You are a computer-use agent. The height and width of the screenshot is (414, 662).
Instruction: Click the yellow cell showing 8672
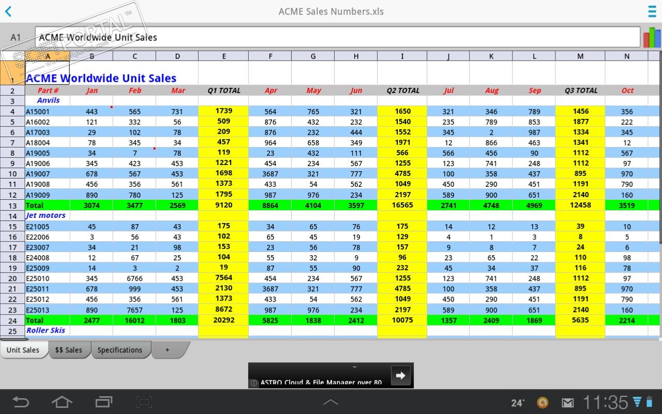tap(224, 309)
